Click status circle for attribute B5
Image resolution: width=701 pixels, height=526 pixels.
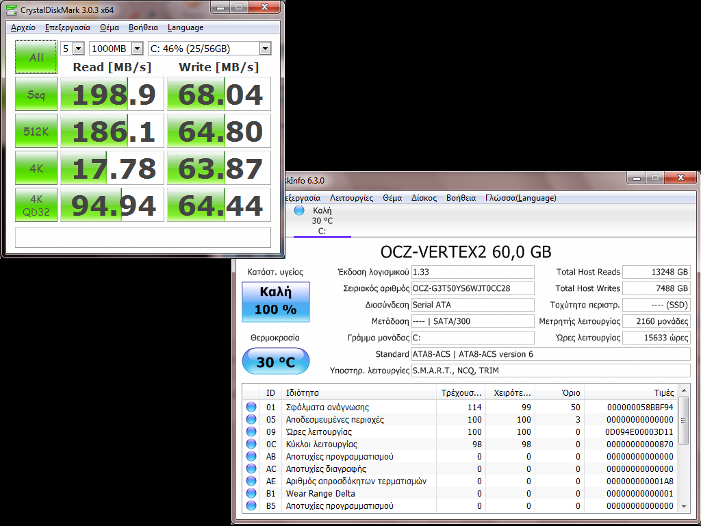tap(251, 505)
